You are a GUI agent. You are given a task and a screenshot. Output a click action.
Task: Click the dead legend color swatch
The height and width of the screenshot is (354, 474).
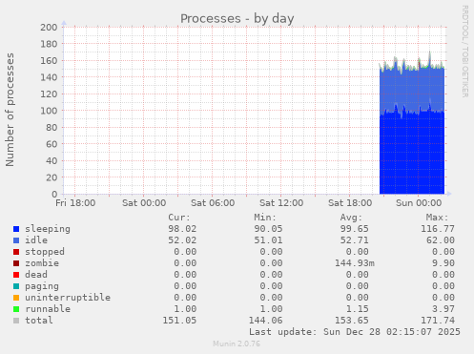coord(16,275)
